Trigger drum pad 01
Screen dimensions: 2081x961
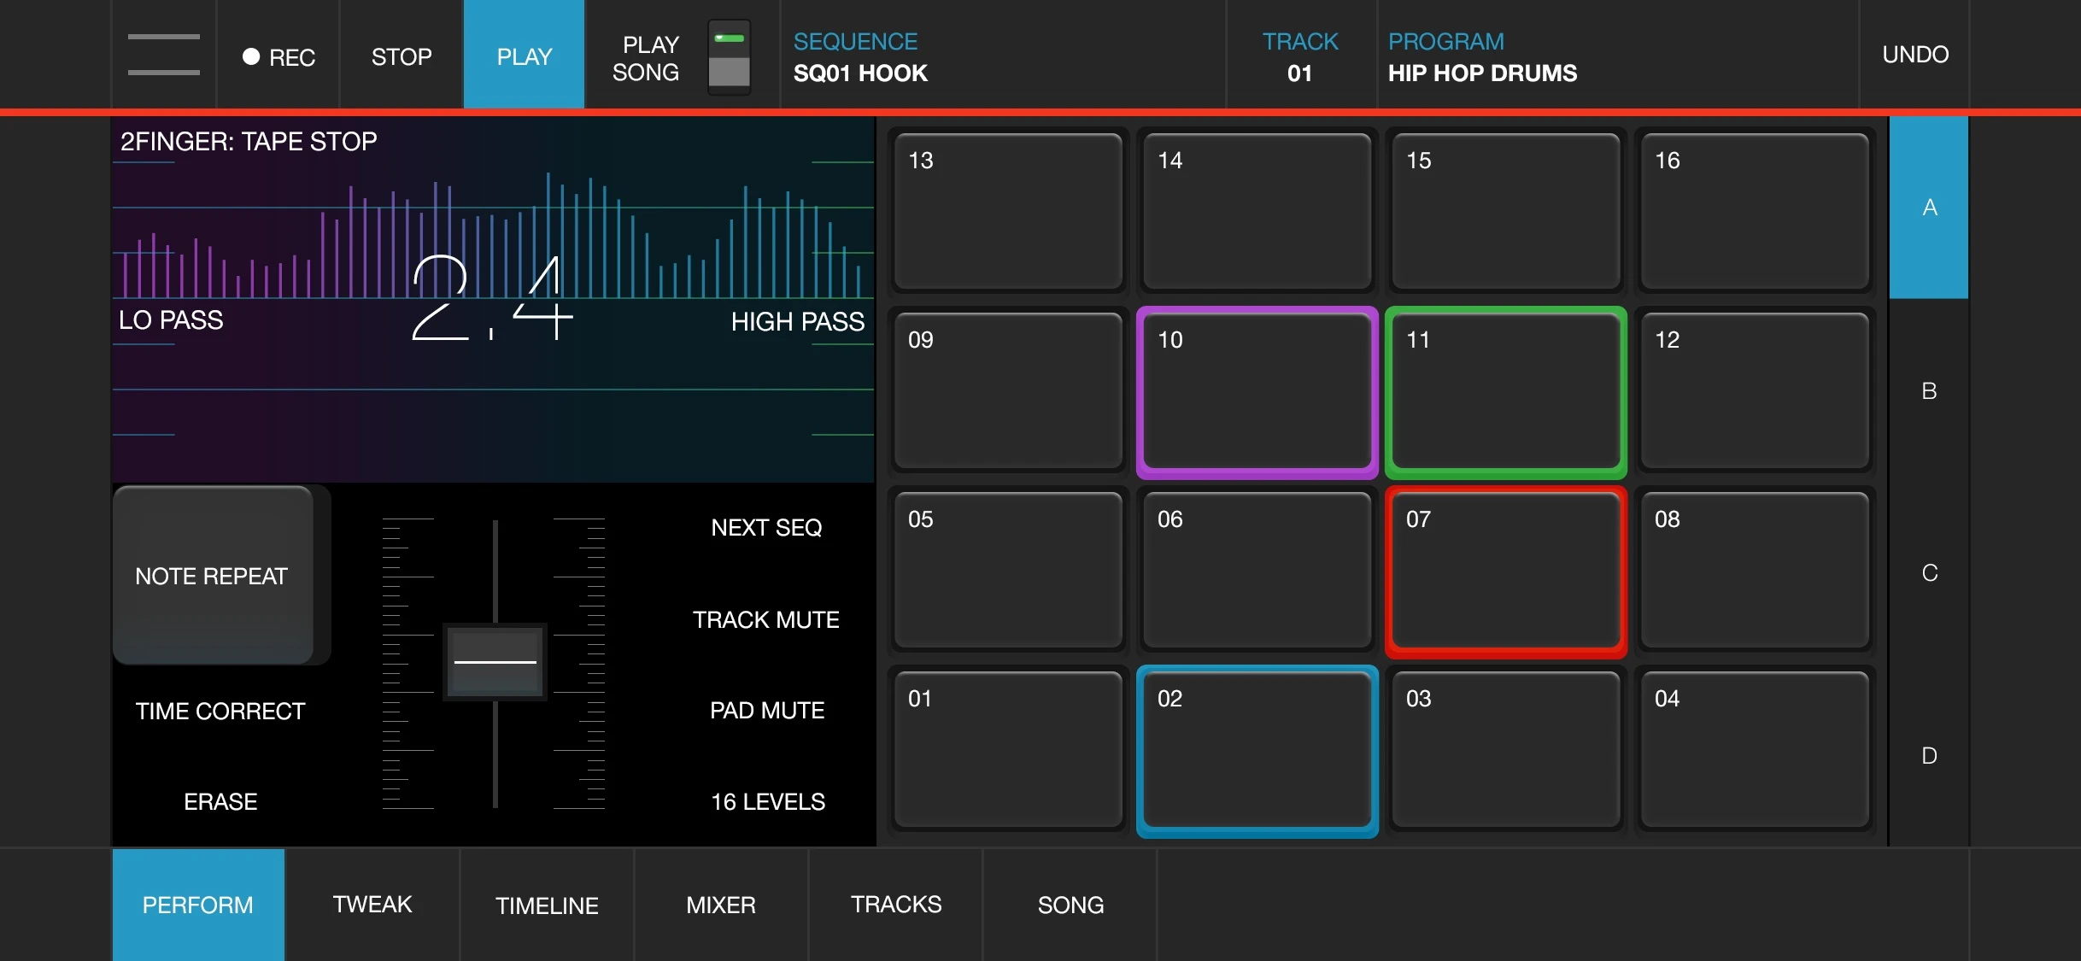[1007, 750]
